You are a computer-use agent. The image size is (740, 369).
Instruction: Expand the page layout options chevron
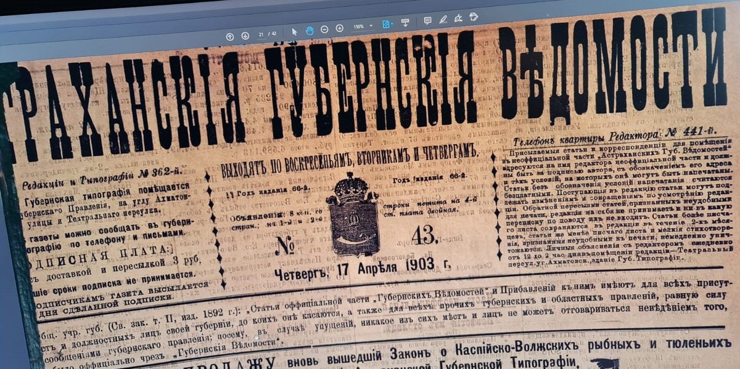coord(392,23)
